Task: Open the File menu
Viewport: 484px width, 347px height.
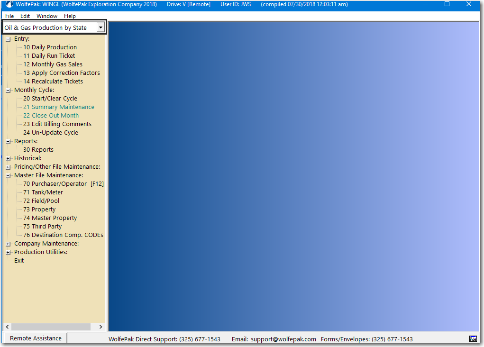Action: [9, 16]
